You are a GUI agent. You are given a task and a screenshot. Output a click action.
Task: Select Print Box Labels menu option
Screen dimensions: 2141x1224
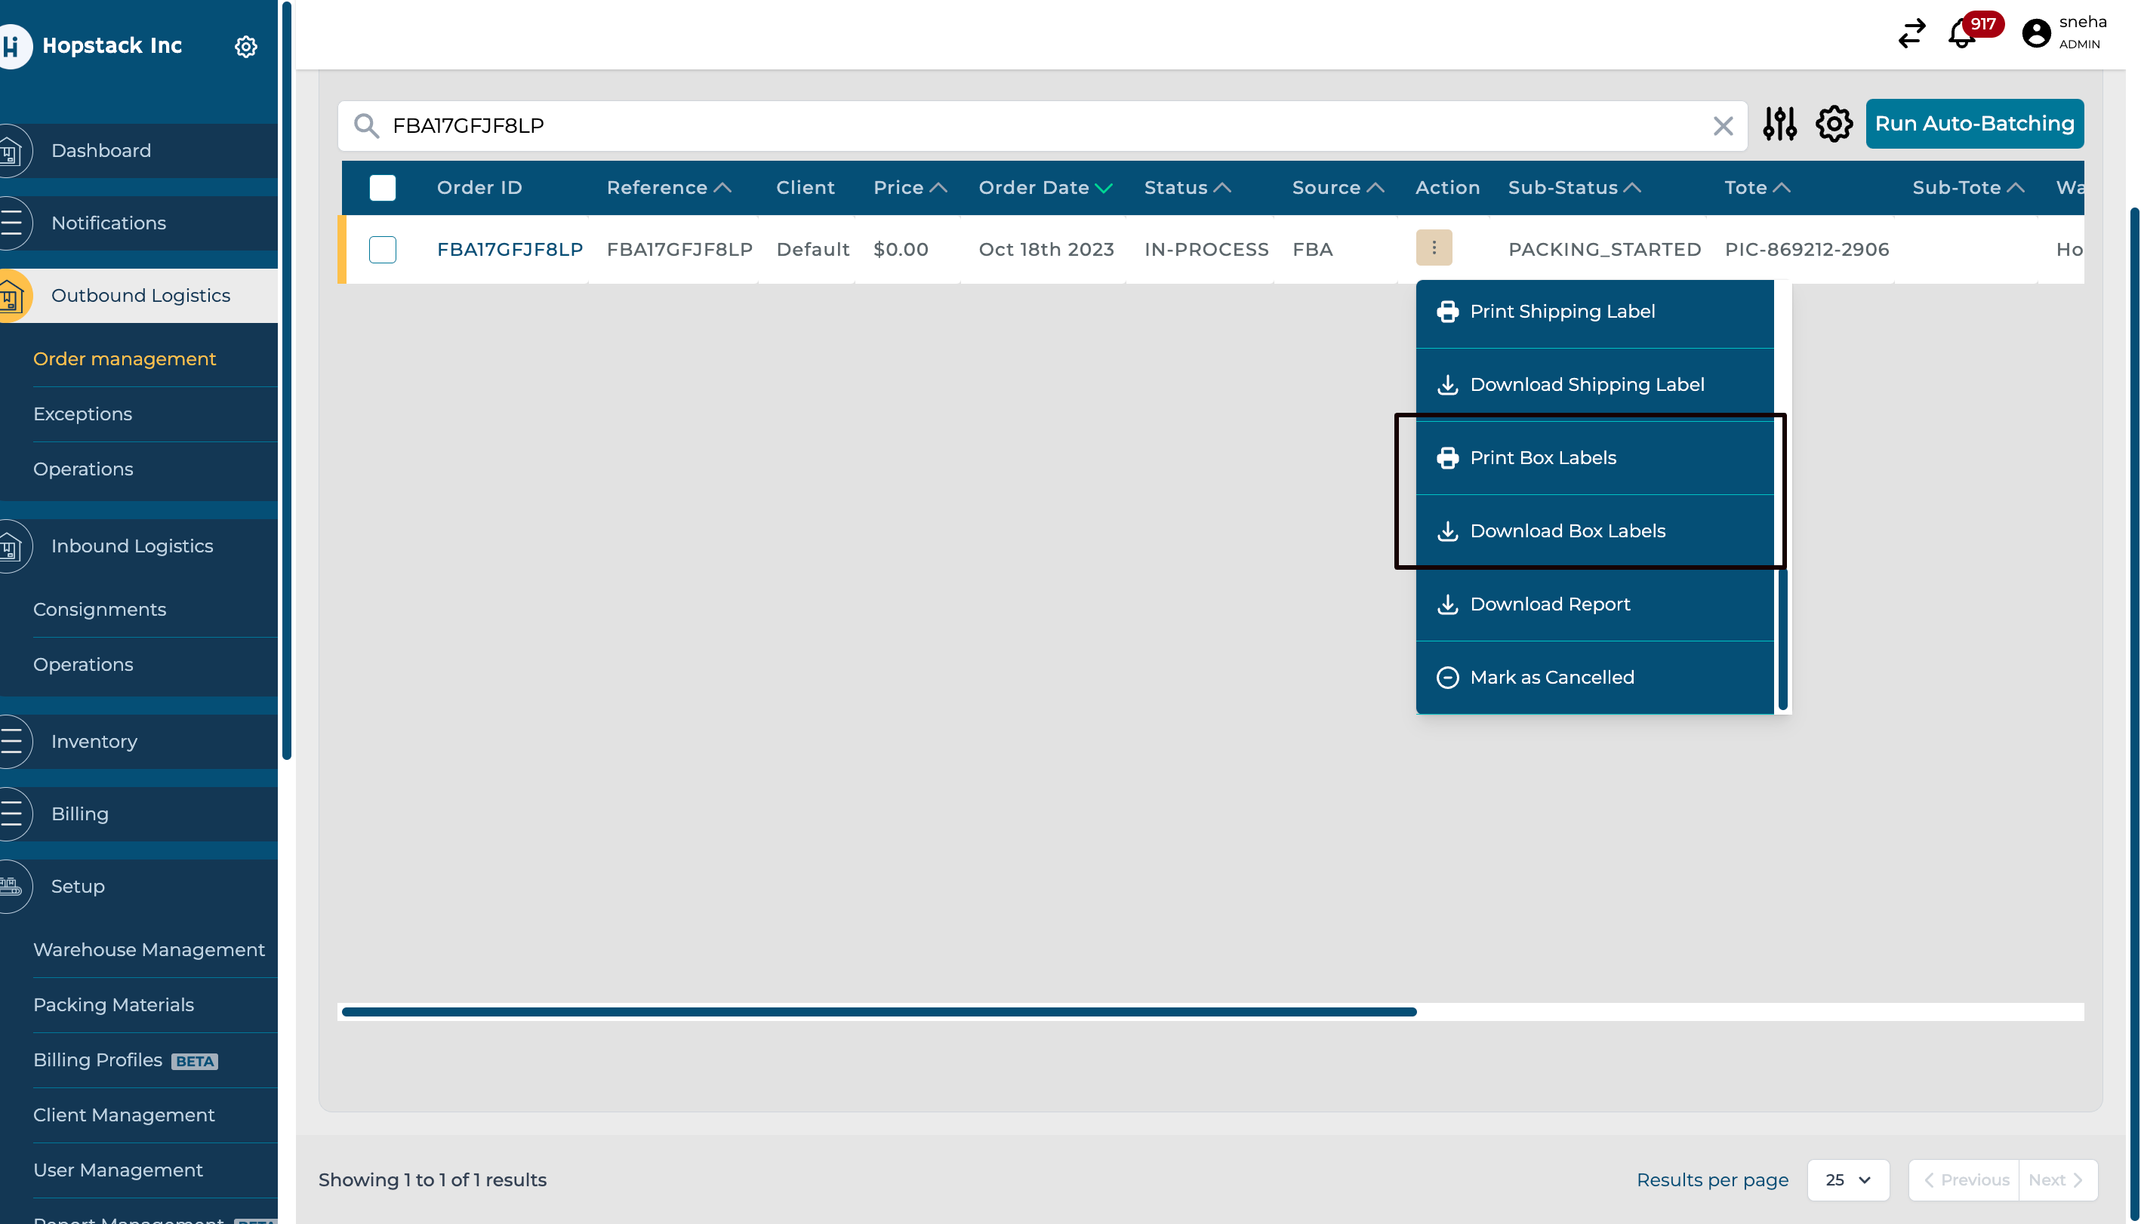[1542, 457]
